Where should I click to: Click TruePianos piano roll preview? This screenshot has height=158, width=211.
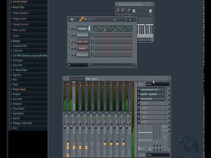(x=113, y=29)
